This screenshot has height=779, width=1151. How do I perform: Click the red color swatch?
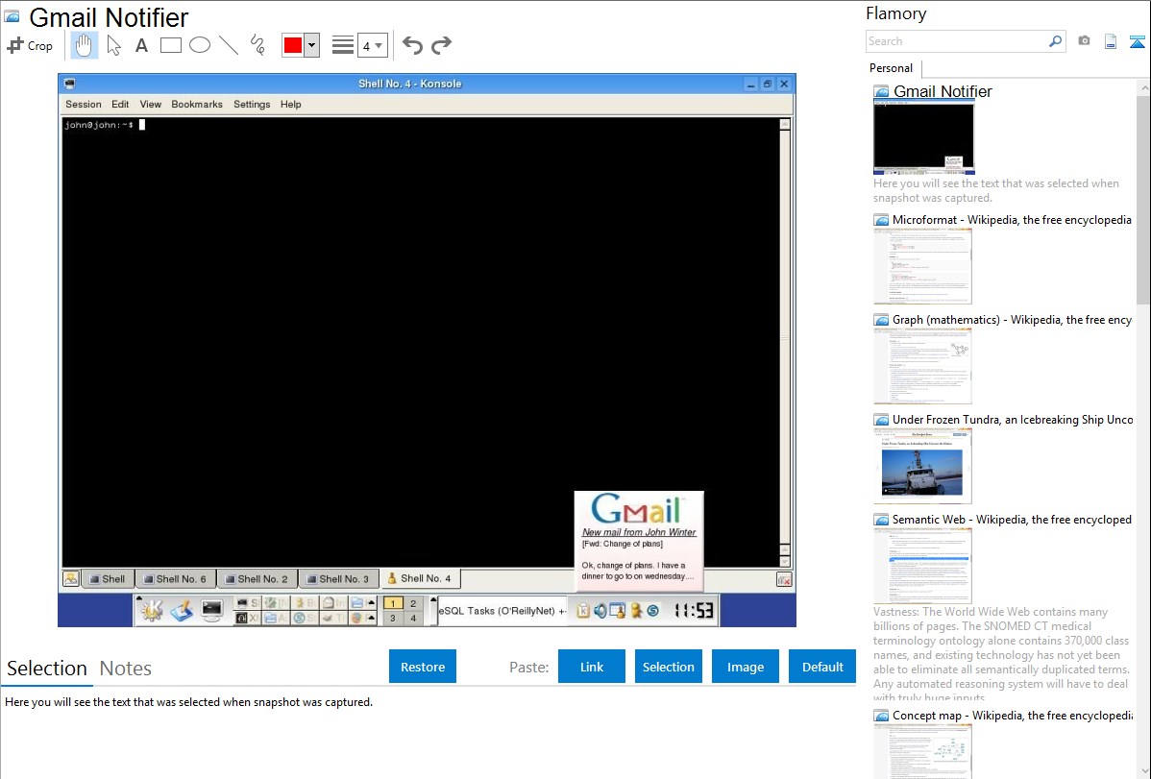[x=293, y=45]
